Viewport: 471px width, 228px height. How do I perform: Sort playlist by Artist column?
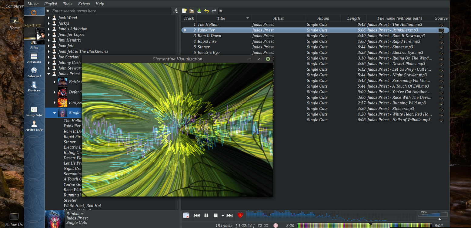[x=279, y=18]
